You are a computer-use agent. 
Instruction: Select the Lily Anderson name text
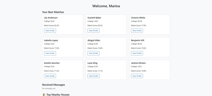coord(51,18)
